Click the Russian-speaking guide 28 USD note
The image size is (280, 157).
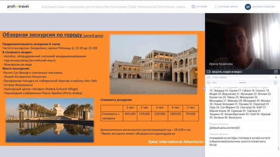tap(146, 130)
